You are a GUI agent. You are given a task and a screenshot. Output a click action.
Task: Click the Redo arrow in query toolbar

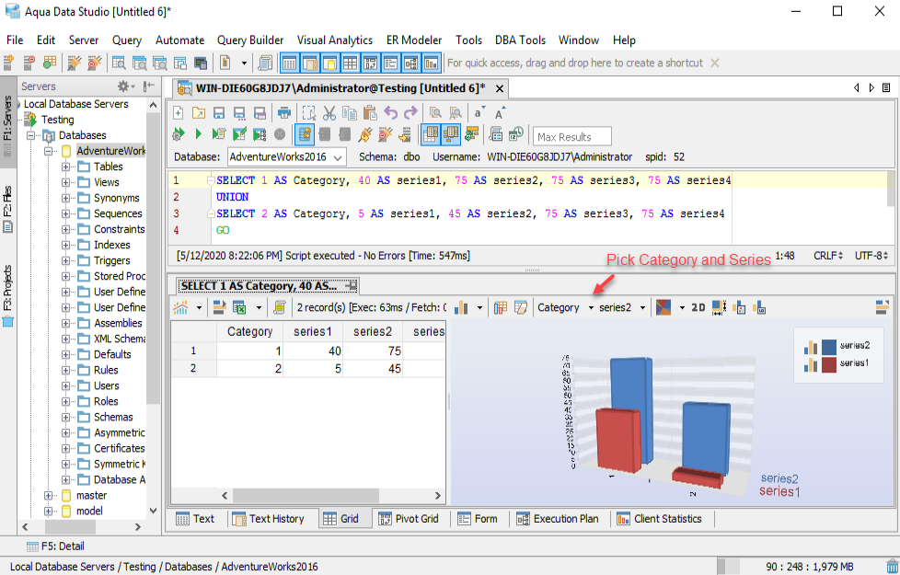click(410, 113)
